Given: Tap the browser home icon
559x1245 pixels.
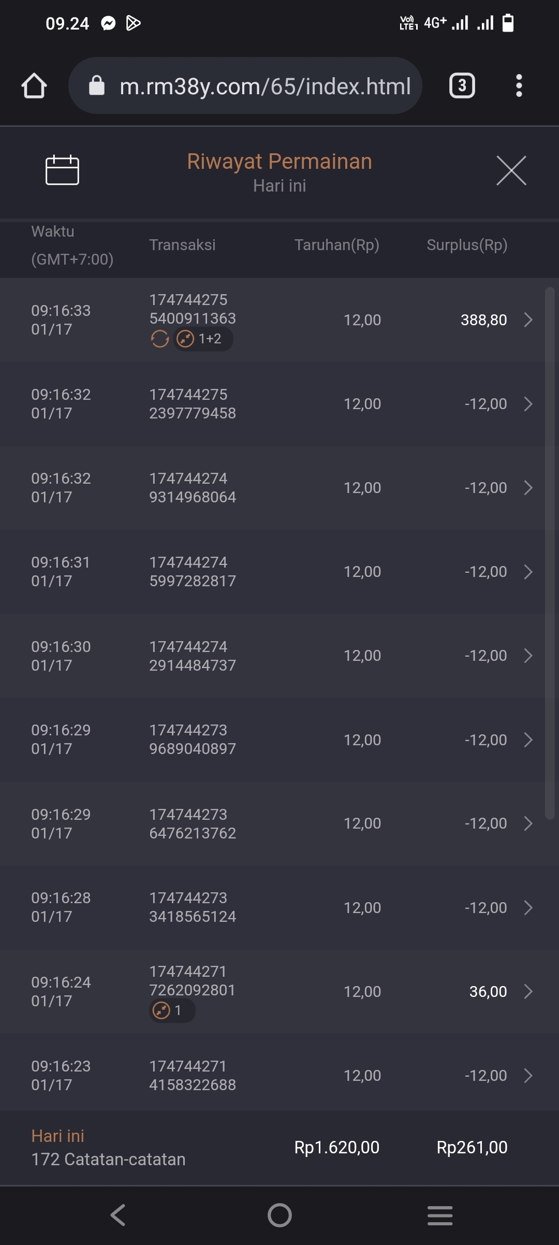Looking at the screenshot, I should 34,86.
